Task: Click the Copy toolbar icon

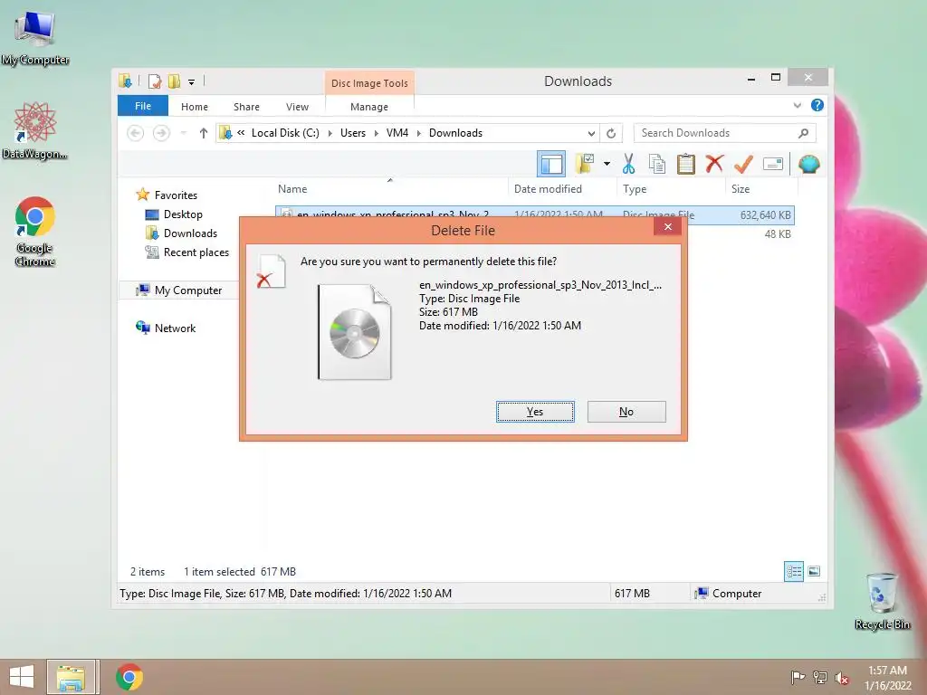Action: click(657, 164)
